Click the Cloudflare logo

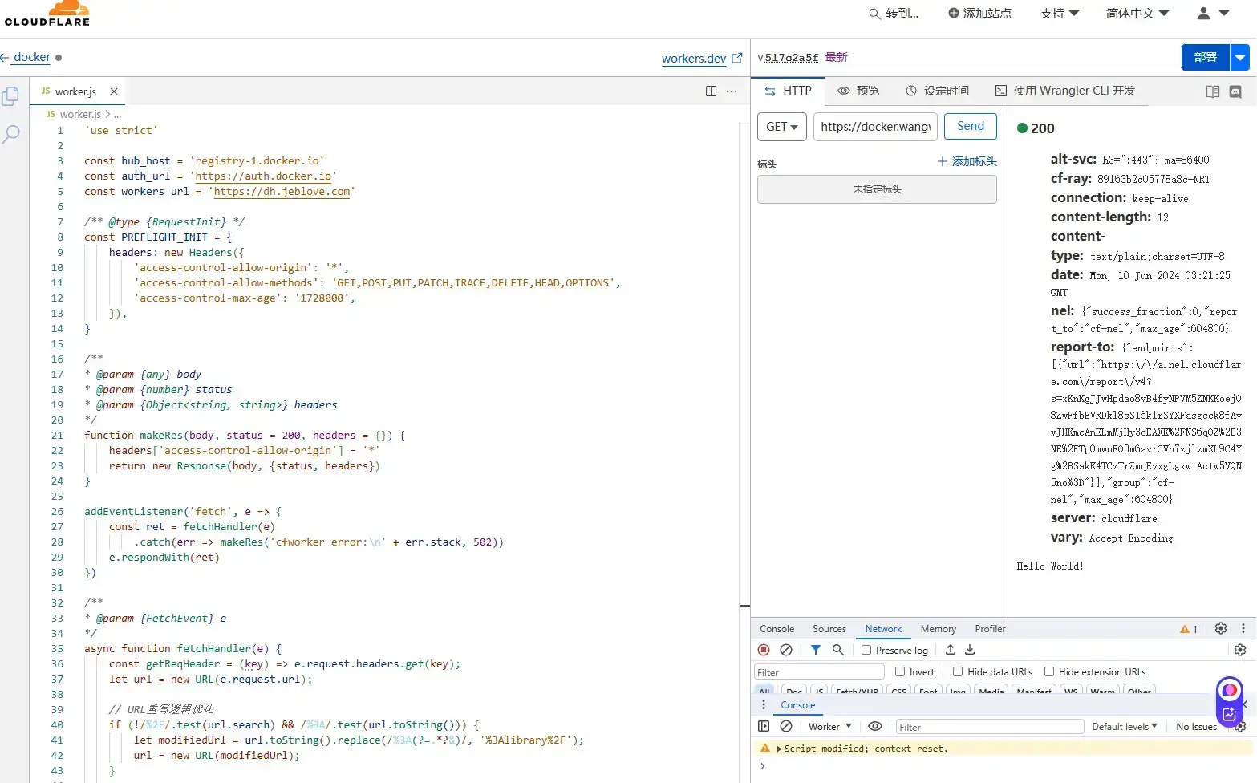(x=47, y=14)
